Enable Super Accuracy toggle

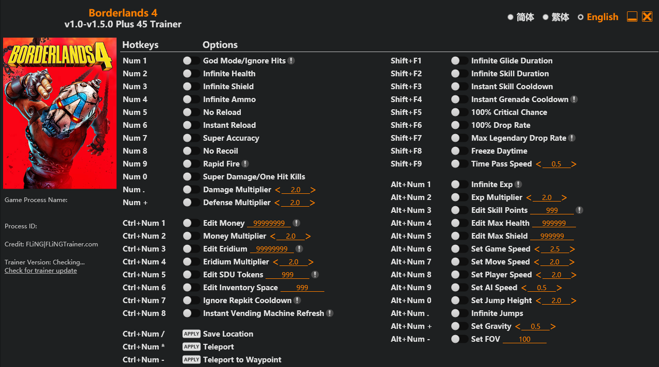tap(191, 138)
